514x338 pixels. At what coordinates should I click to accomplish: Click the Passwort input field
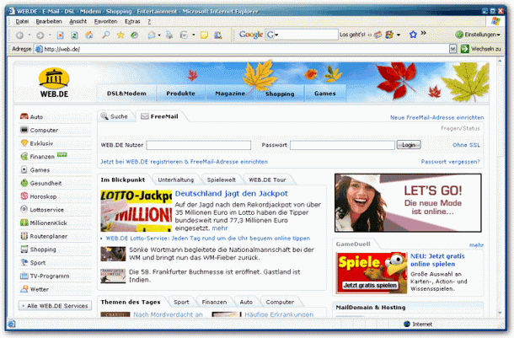click(x=342, y=145)
